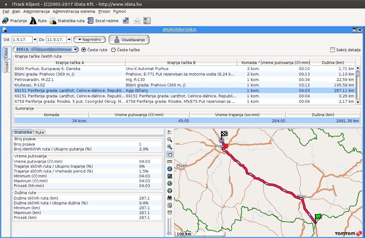365x238 pixels.
Task: Enable the Sakrij detalje checkbox
Action: (333, 50)
